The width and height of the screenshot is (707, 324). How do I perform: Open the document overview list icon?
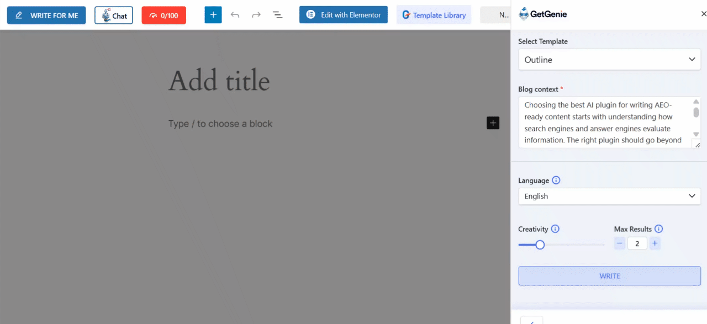click(x=277, y=14)
